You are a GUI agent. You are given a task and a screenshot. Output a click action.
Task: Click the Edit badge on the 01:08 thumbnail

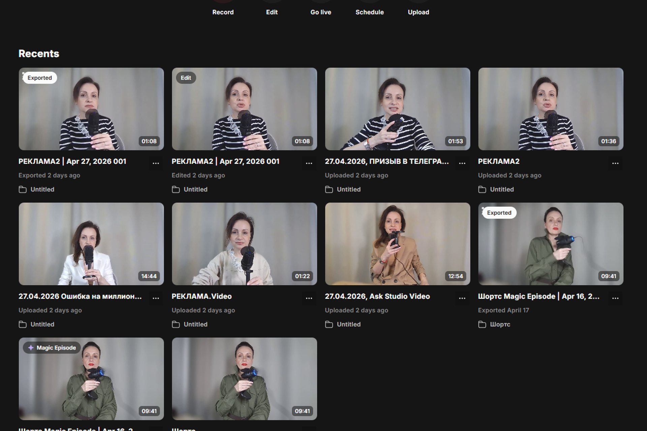point(186,78)
